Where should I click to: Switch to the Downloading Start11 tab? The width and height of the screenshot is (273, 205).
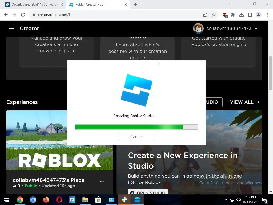pyautogui.click(x=34, y=5)
